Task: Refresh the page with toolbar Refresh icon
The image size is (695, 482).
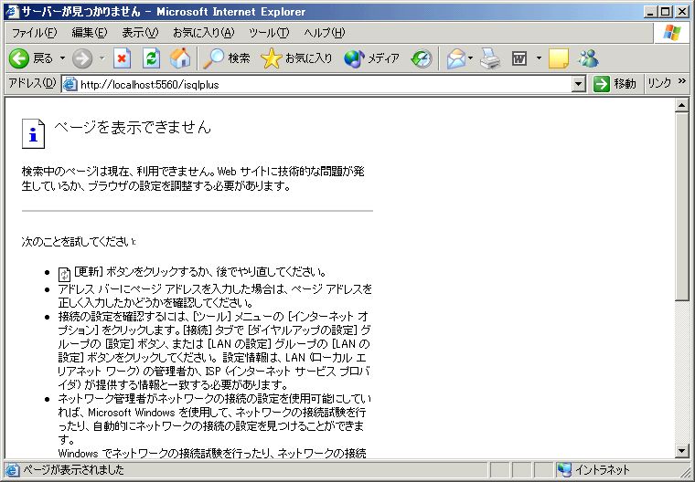Action: coord(151,58)
